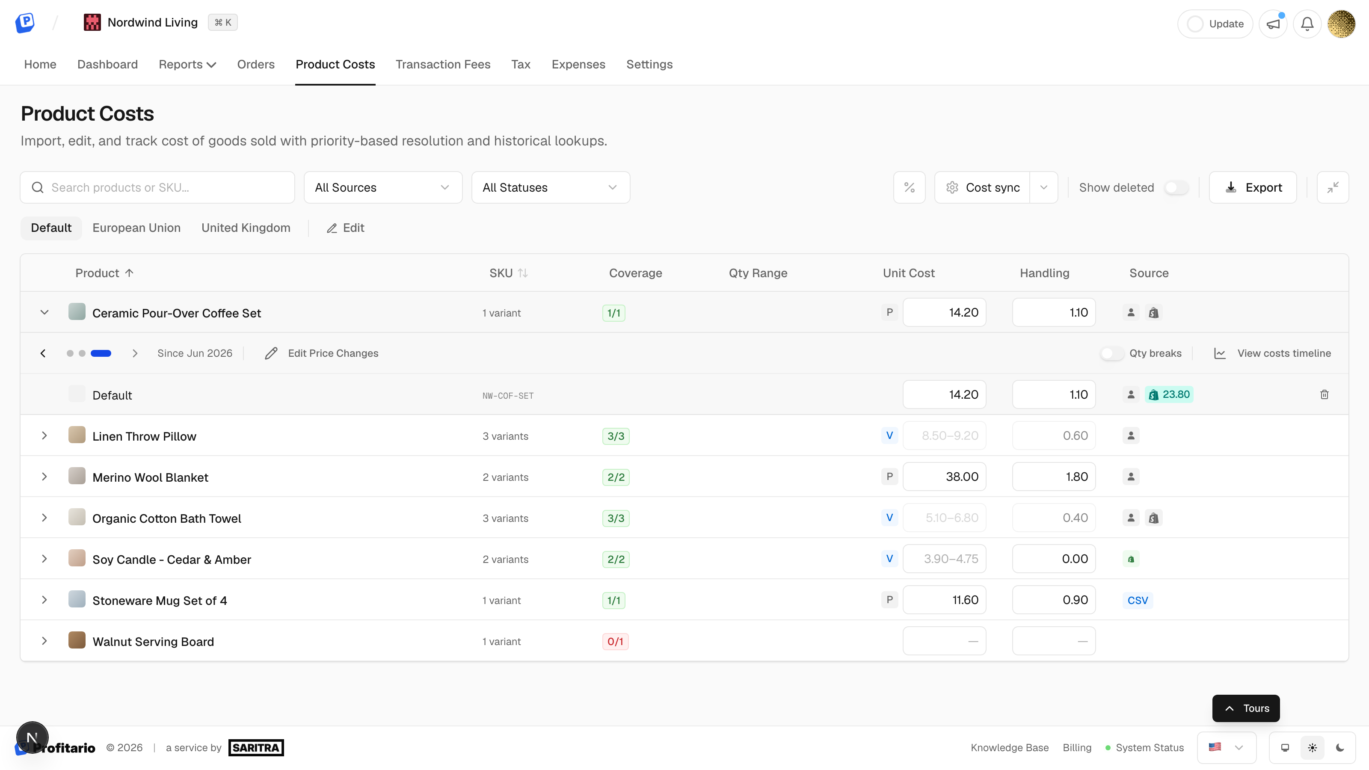The height and width of the screenshot is (770, 1369).
Task: Open the Knowledge Base link
Action: click(1009, 748)
